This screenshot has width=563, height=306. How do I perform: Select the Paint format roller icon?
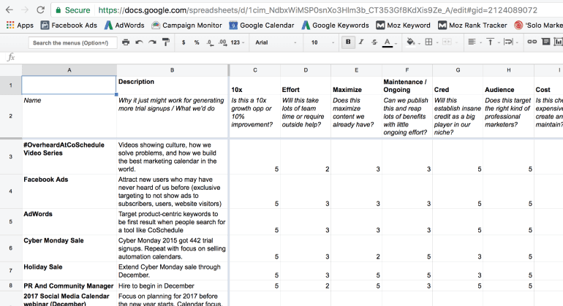pos(165,42)
